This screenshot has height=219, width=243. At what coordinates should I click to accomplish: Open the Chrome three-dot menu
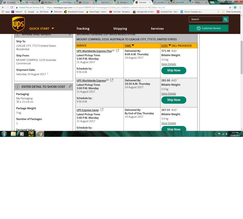coord(240,7)
